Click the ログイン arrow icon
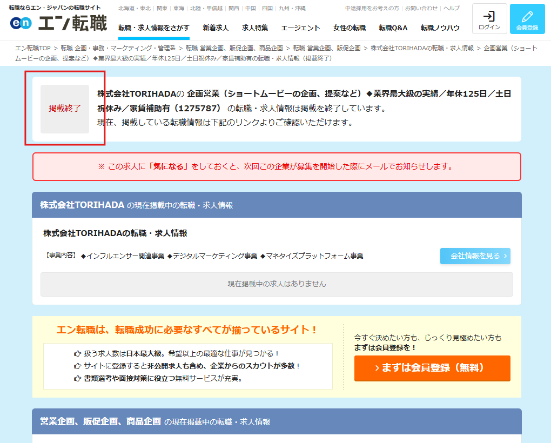Screen dimensions: 551x443 (488, 15)
